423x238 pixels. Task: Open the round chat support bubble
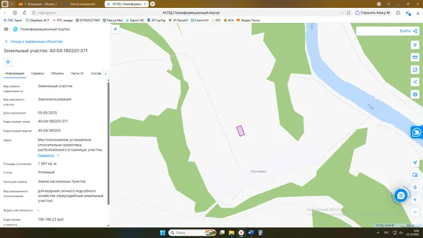[x=401, y=196]
